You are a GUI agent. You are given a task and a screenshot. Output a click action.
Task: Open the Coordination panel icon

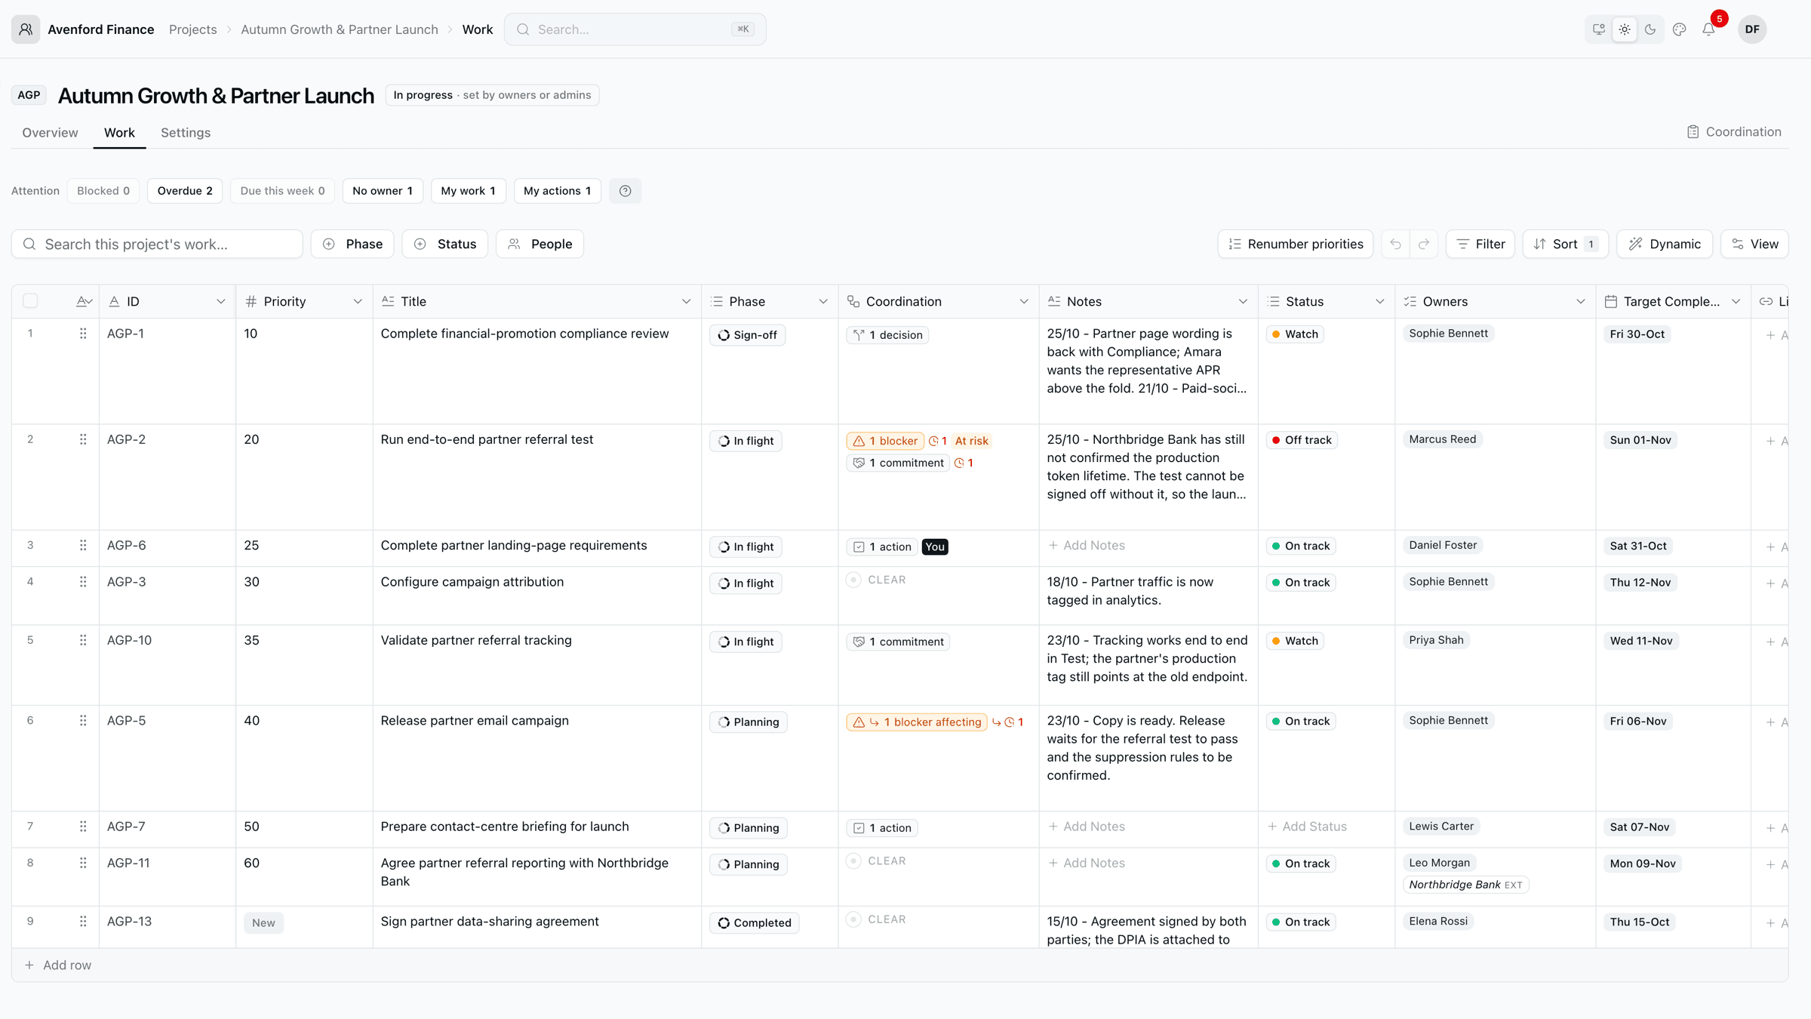[1693, 131]
